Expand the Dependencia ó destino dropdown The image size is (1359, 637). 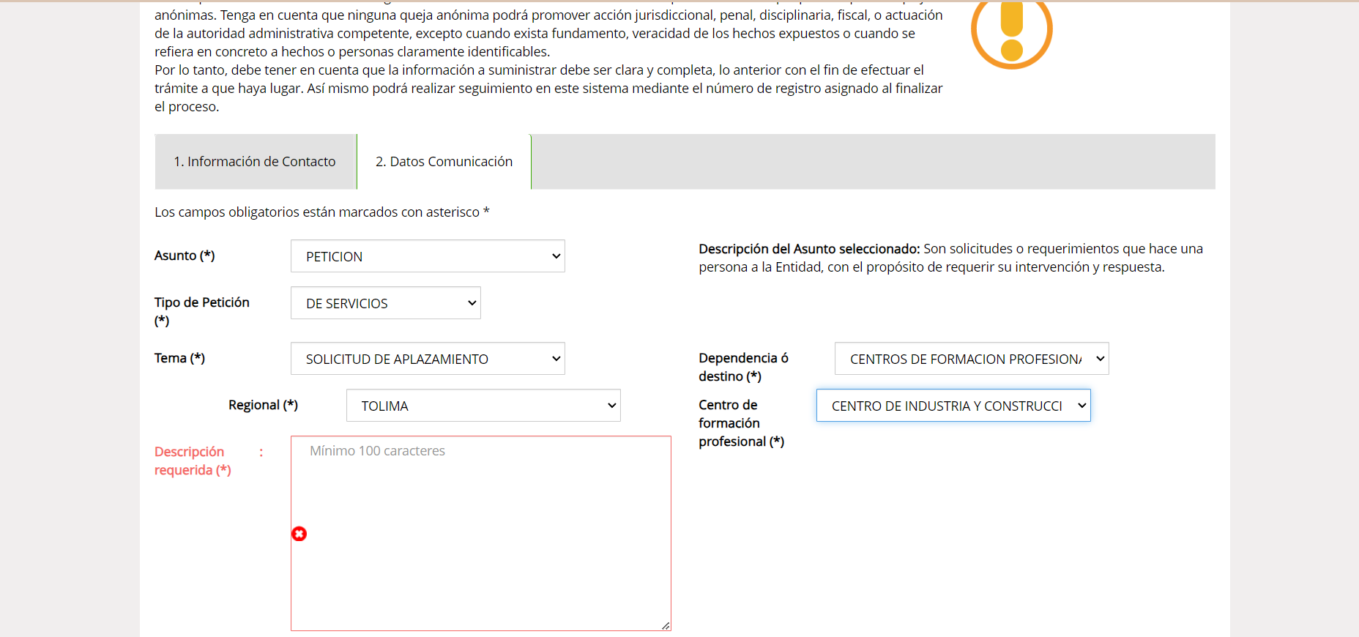click(x=972, y=359)
